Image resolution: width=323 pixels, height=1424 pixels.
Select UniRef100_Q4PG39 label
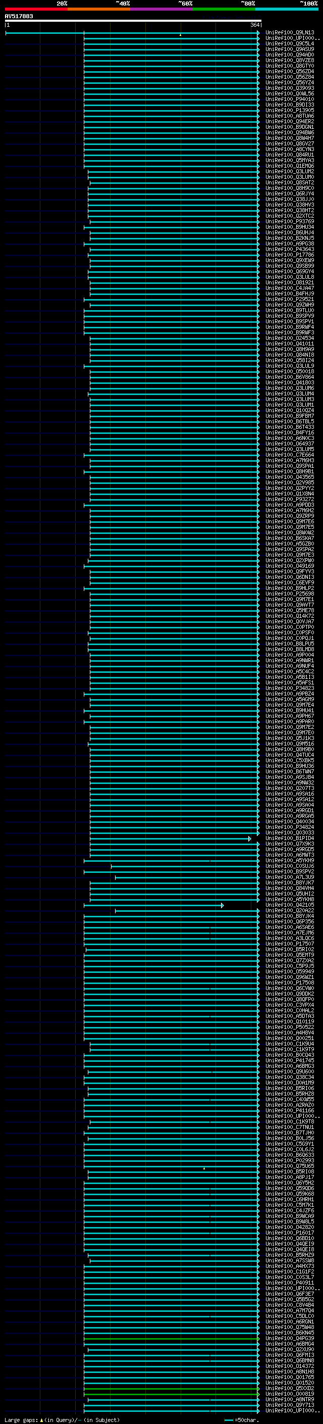coord(290,1338)
